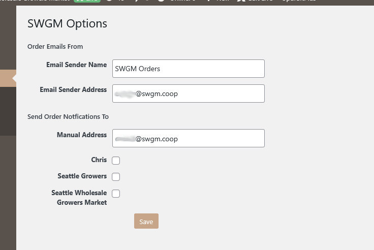374x250 pixels.
Task: Click the SWGM Options page heading
Action: [x=67, y=23]
